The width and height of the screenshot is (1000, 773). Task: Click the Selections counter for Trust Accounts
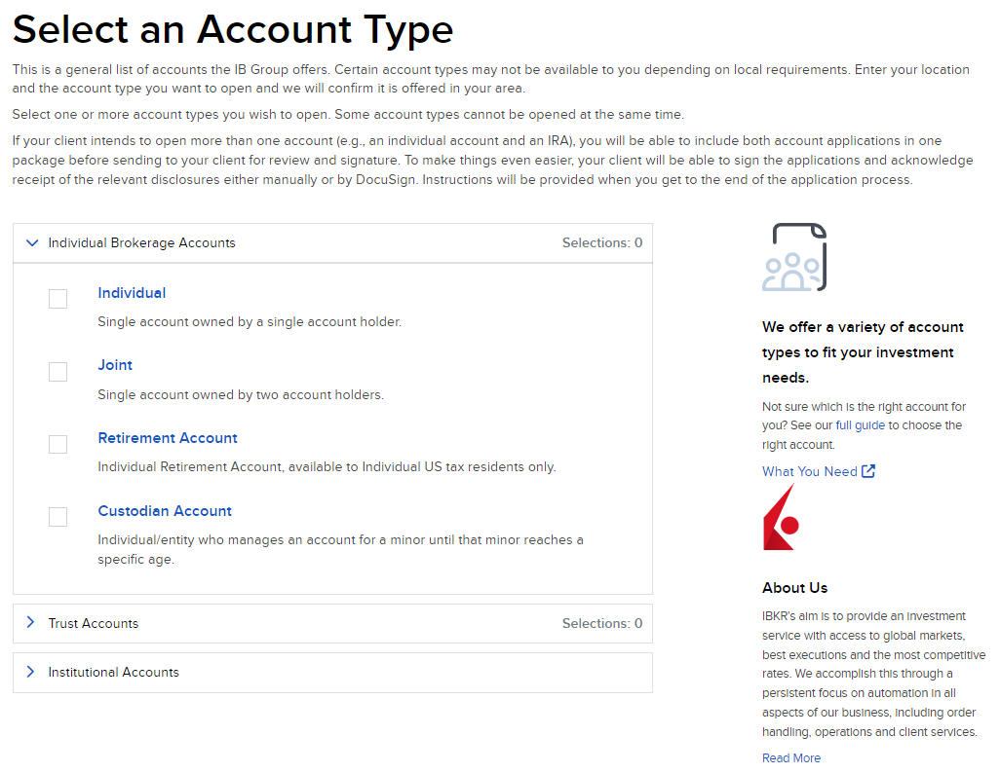point(602,623)
